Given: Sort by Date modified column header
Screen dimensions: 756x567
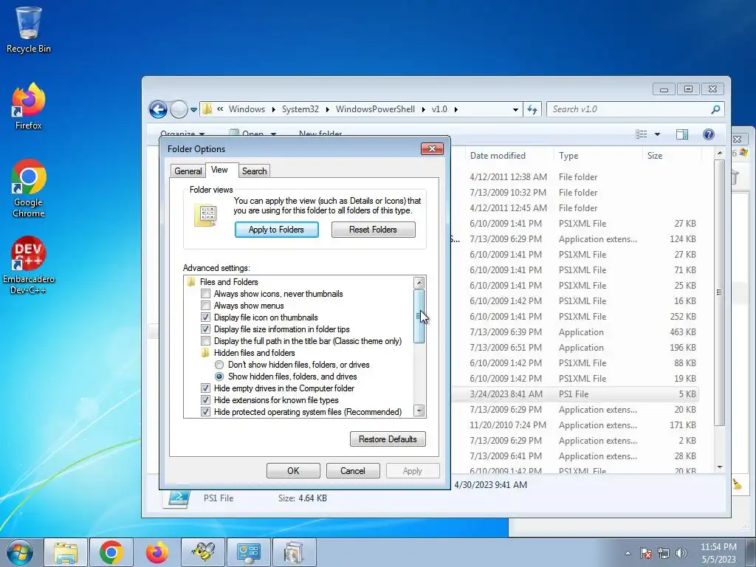Looking at the screenshot, I should pyautogui.click(x=509, y=156).
